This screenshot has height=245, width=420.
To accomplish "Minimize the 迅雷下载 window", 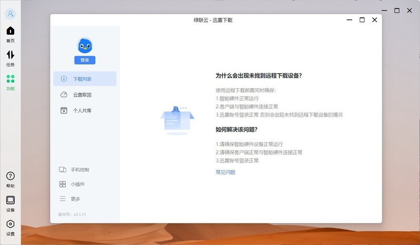I will click(349, 20).
